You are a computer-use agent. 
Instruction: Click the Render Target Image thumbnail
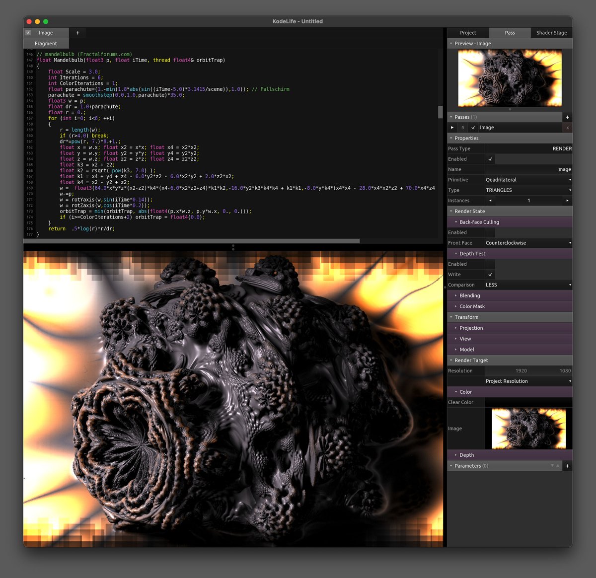(528, 429)
